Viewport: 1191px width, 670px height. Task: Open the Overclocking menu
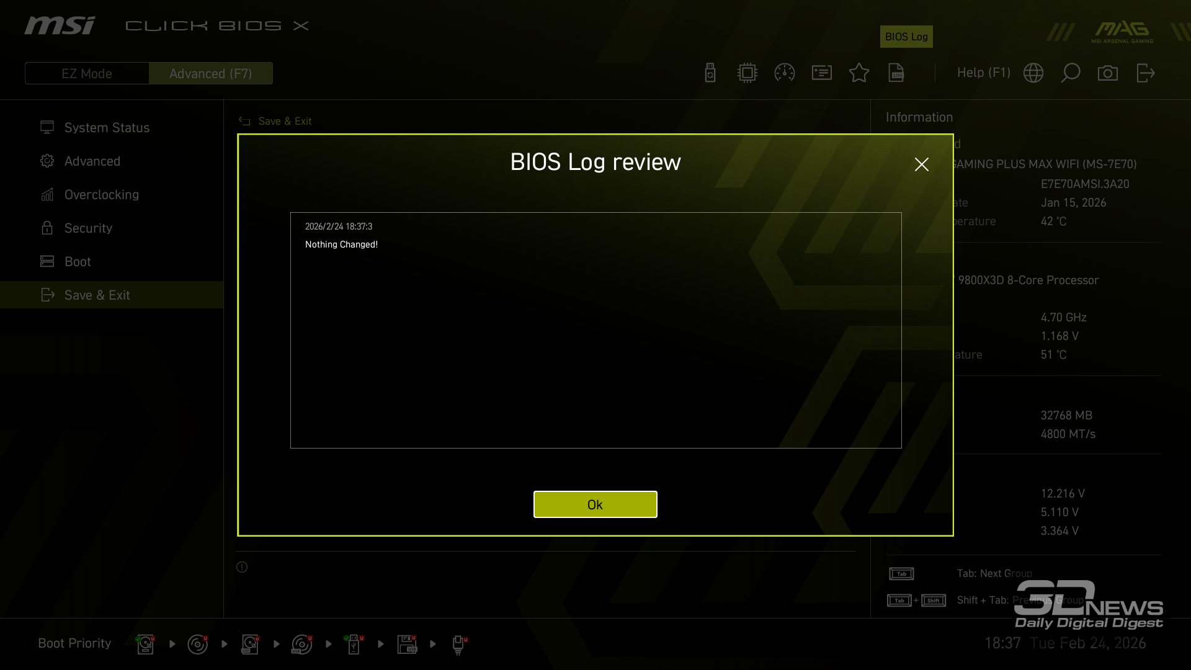coord(102,195)
